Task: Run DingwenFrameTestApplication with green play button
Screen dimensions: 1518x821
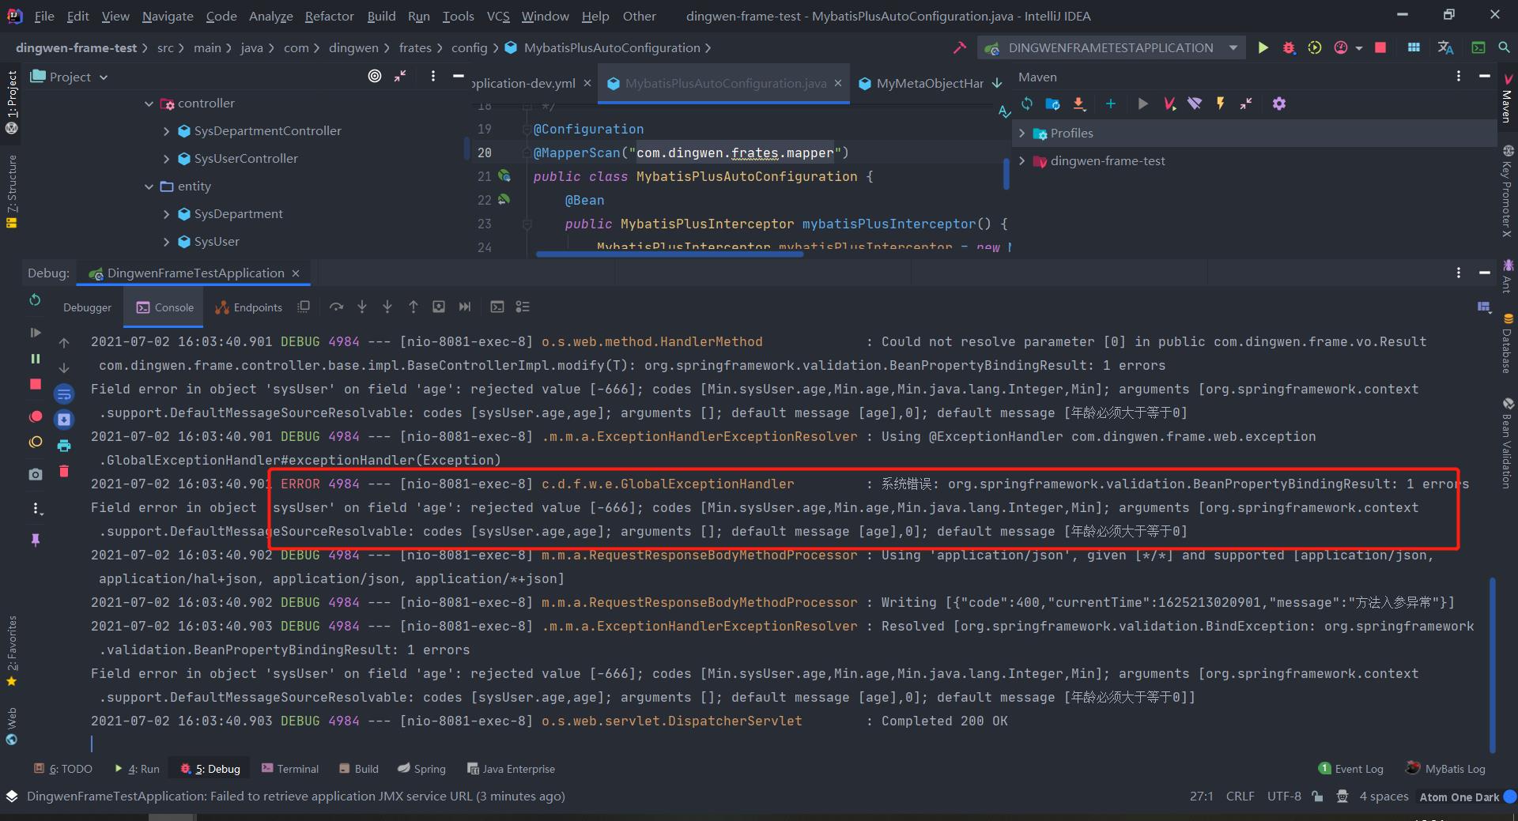Action: 1263,47
